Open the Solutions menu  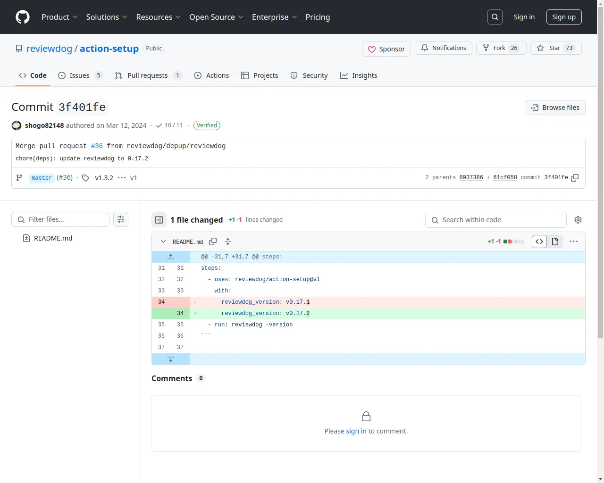pos(107,17)
